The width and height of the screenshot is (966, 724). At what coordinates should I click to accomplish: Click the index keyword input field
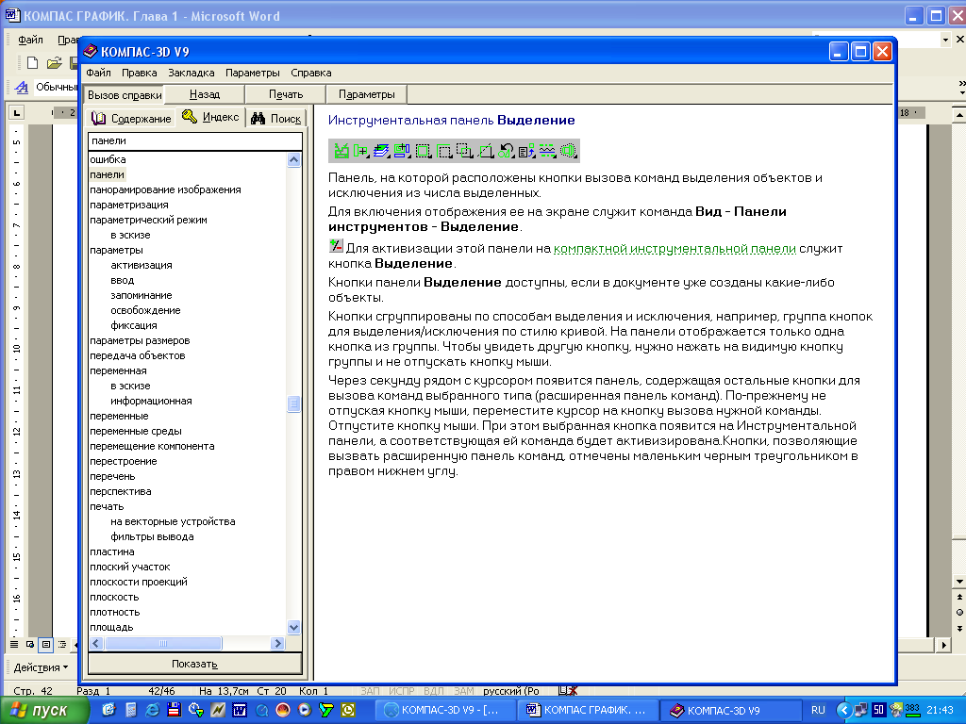pyautogui.click(x=195, y=141)
